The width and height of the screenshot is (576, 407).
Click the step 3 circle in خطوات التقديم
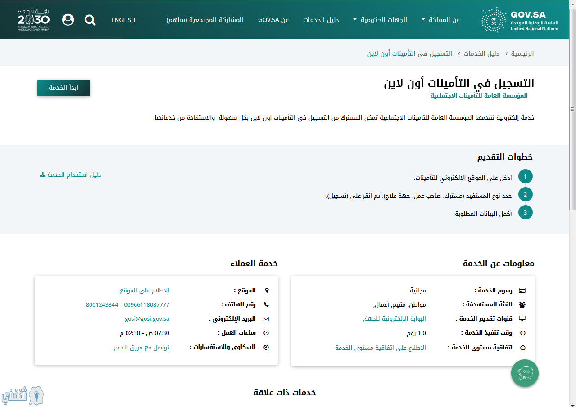point(525,212)
